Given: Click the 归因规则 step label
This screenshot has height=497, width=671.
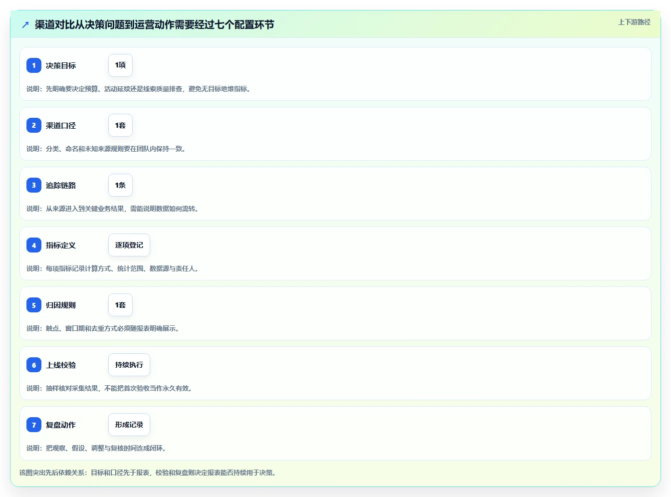Looking at the screenshot, I should point(61,305).
